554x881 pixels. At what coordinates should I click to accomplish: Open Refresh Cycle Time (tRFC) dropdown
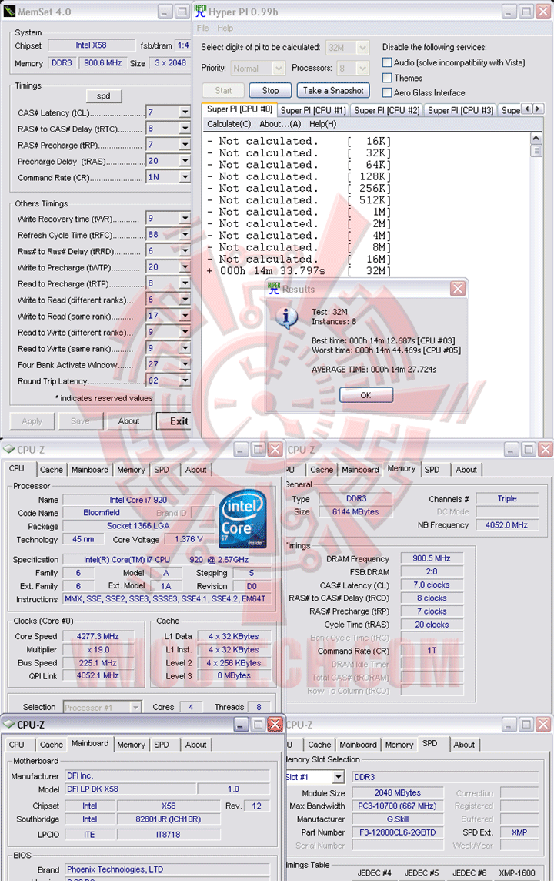pyautogui.click(x=185, y=234)
